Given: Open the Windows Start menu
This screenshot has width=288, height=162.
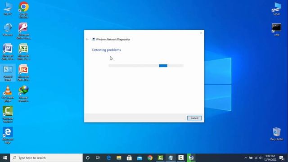Looking at the screenshot, I should click(5, 158).
